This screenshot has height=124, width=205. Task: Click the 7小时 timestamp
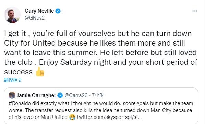[x=98, y=95]
